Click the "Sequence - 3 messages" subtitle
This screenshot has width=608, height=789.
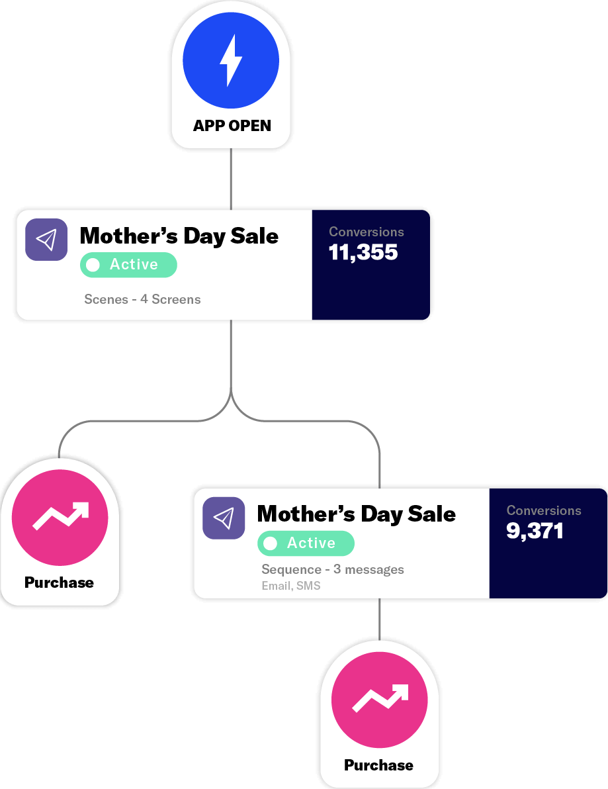click(x=333, y=569)
